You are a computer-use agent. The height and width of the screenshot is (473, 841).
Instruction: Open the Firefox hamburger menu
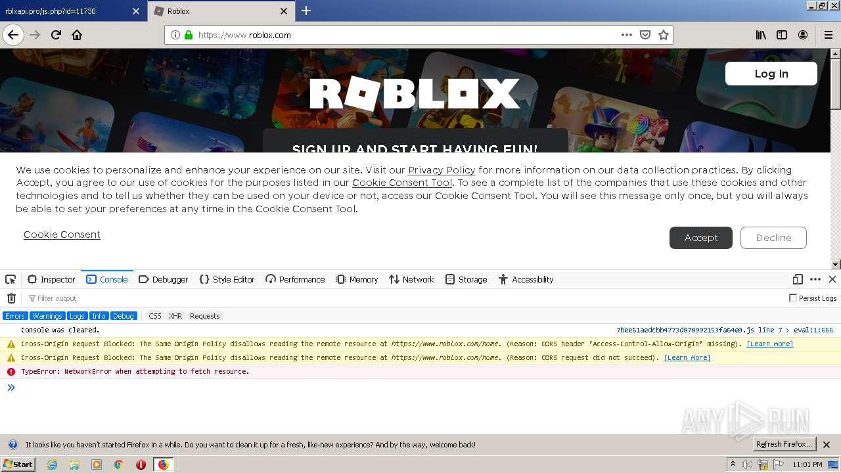pyautogui.click(x=829, y=35)
